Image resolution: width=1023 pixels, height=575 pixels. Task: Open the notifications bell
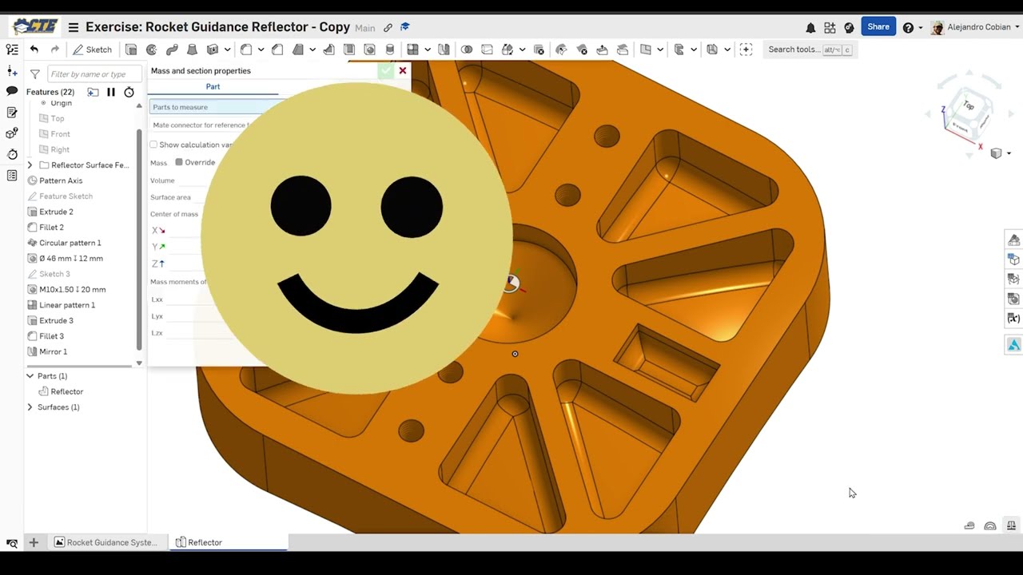click(810, 27)
